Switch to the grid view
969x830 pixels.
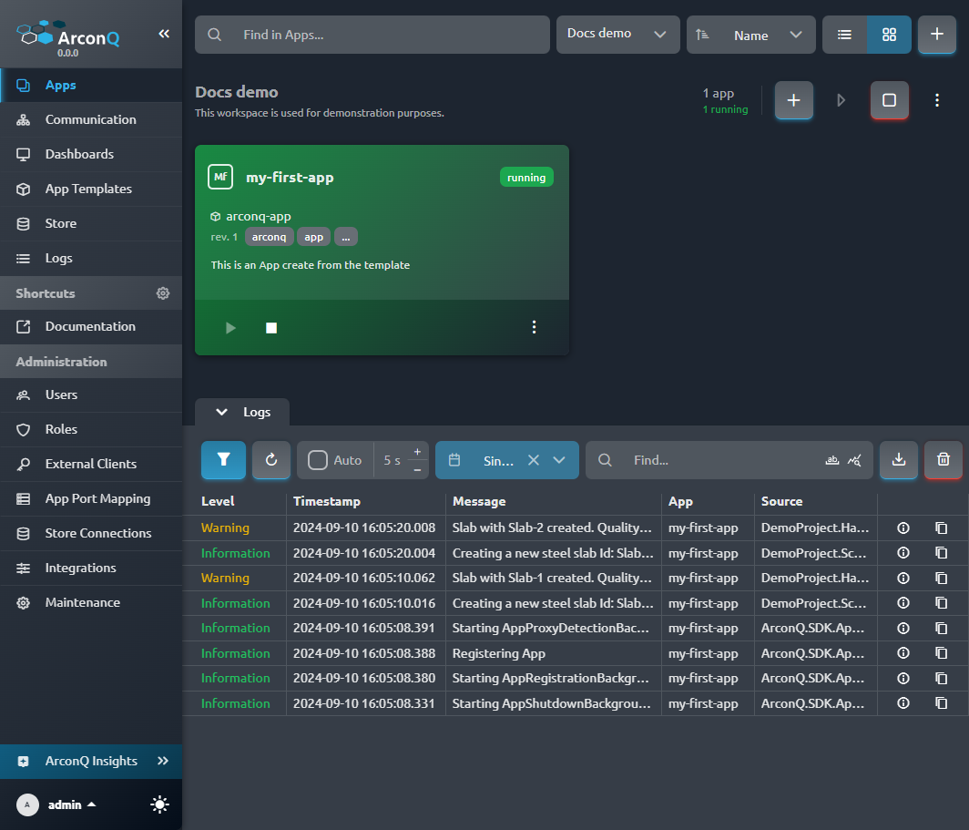(x=889, y=35)
